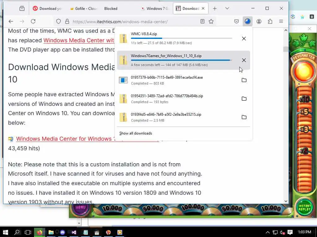Click the Firefox taskbar icon
This screenshot has width=317, height=237.
tap(39, 232)
